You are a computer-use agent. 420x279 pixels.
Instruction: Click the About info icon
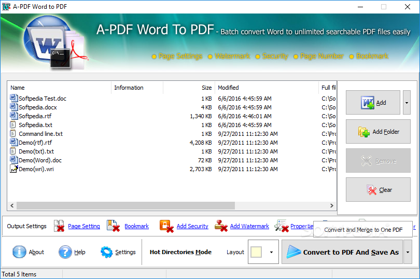coord(19,252)
